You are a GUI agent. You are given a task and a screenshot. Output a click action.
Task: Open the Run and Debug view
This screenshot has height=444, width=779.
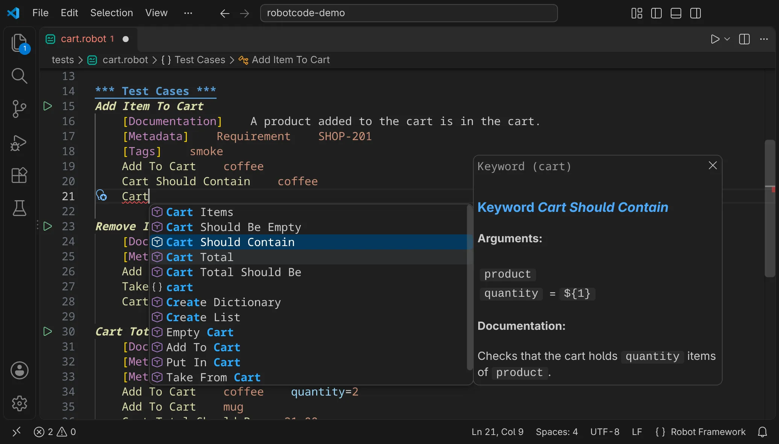click(20, 142)
